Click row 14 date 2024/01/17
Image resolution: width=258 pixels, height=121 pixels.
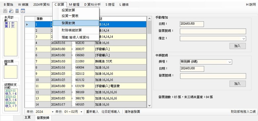[x=61, y=105]
